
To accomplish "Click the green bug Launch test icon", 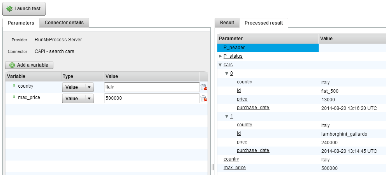I will point(9,9).
